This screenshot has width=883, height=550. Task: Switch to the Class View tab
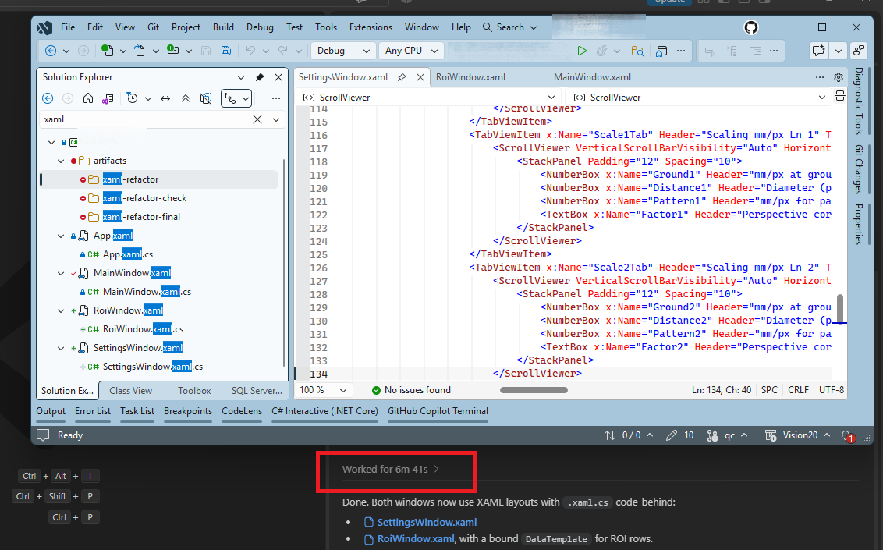tap(130, 390)
